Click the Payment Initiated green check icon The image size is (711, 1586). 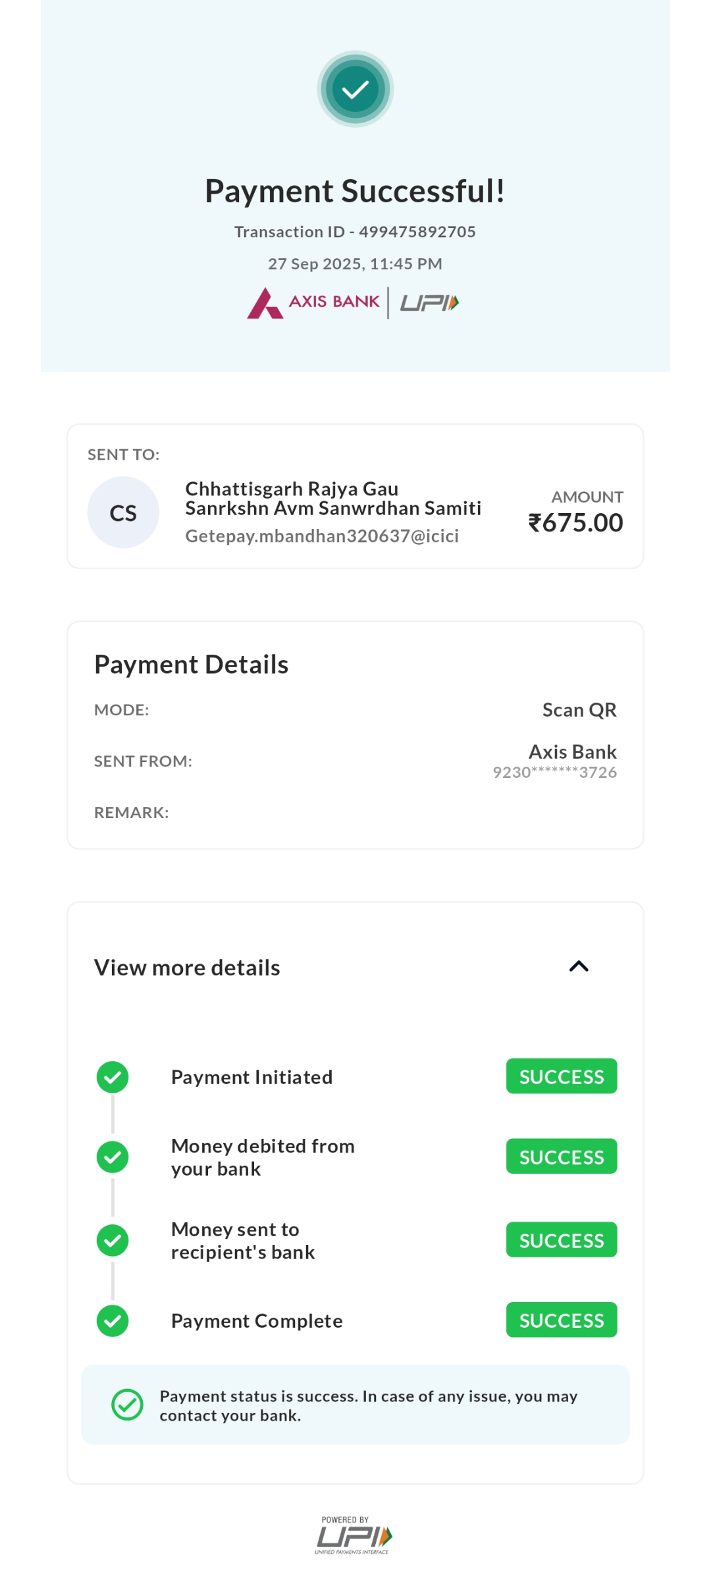(113, 1077)
